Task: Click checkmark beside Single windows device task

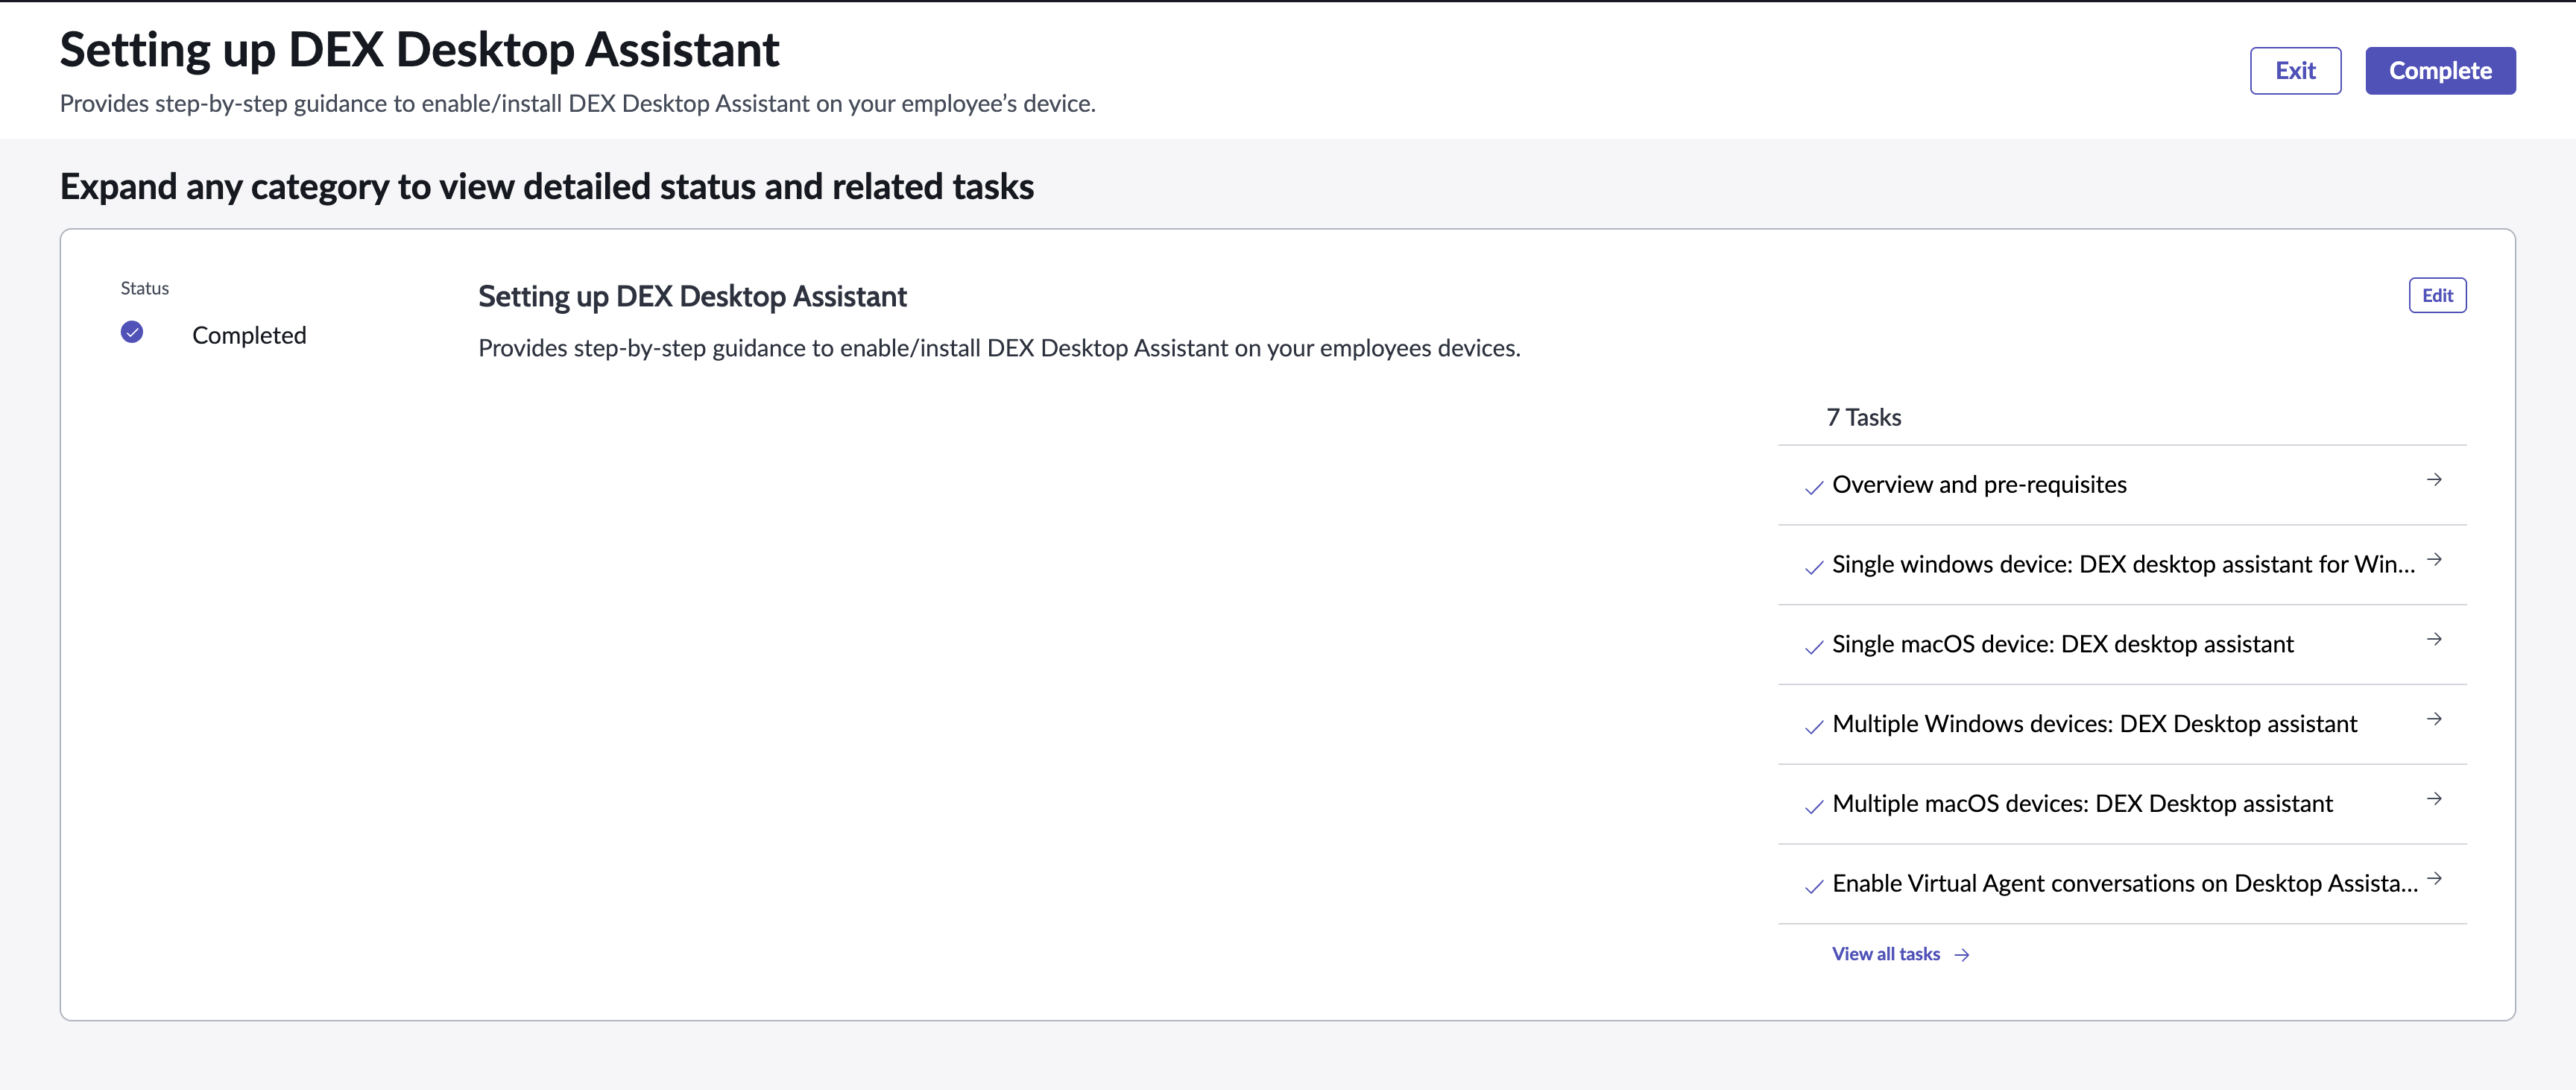Action: click(1814, 568)
